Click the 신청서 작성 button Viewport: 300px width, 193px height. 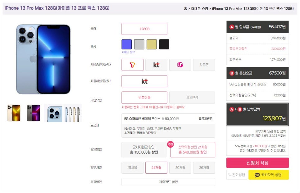(x=257, y=163)
